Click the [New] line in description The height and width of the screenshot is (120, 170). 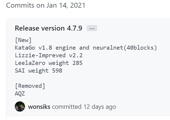tap(23, 40)
